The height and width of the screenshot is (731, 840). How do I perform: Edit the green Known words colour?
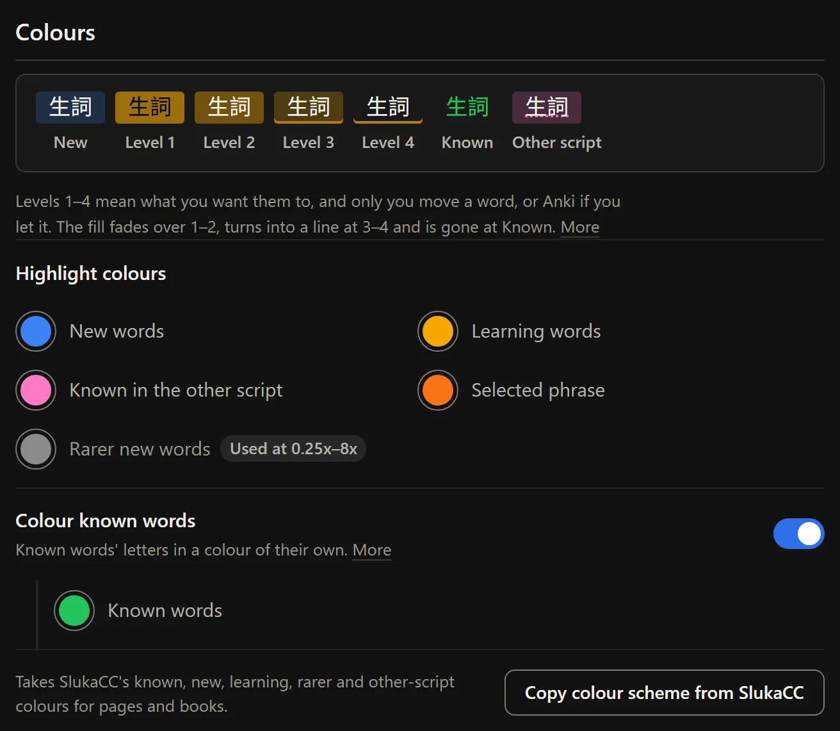(74, 611)
